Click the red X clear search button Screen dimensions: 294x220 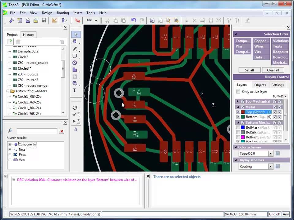tap(62, 131)
